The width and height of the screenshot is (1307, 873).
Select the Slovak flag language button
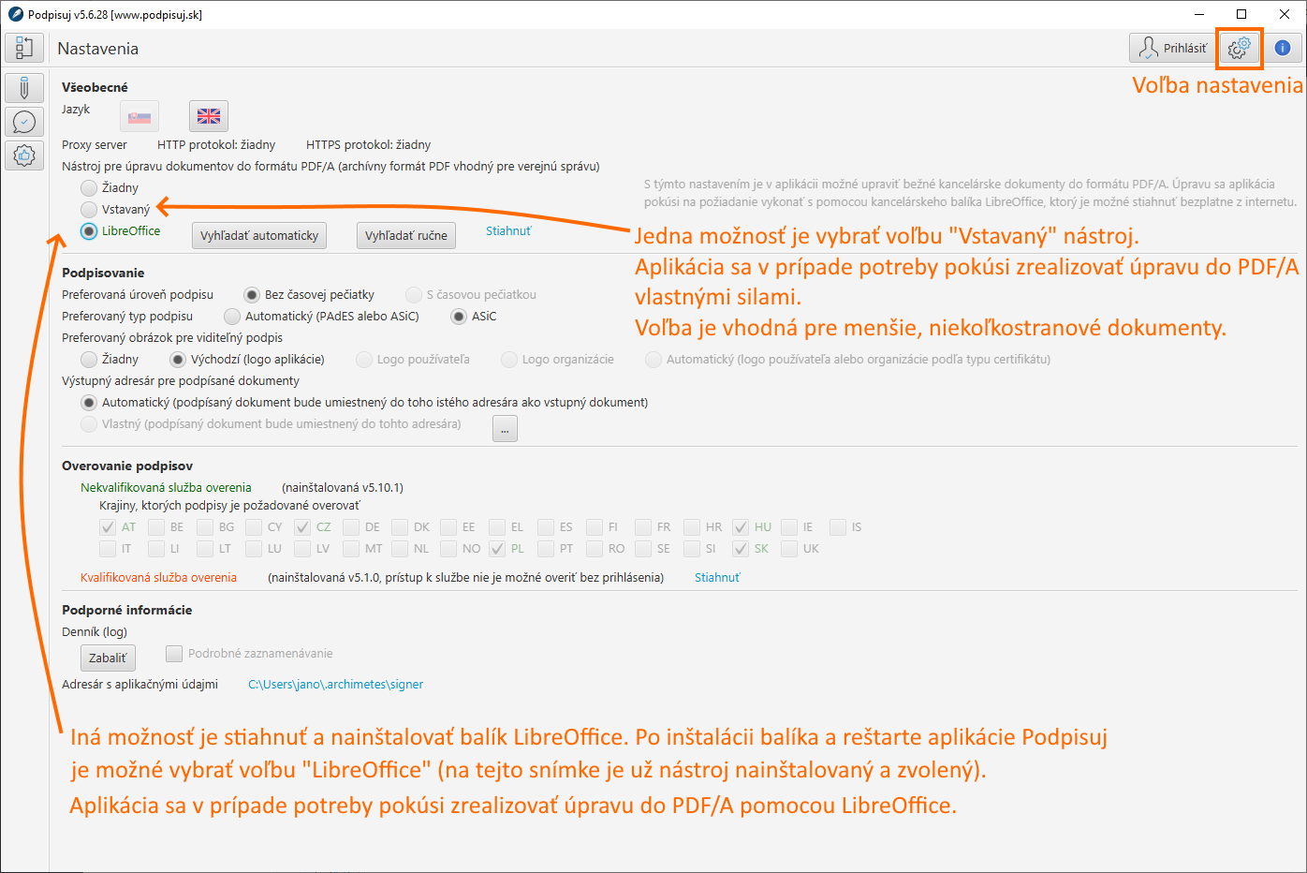[x=140, y=116]
